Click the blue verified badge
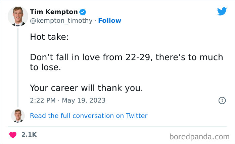 point(83,12)
